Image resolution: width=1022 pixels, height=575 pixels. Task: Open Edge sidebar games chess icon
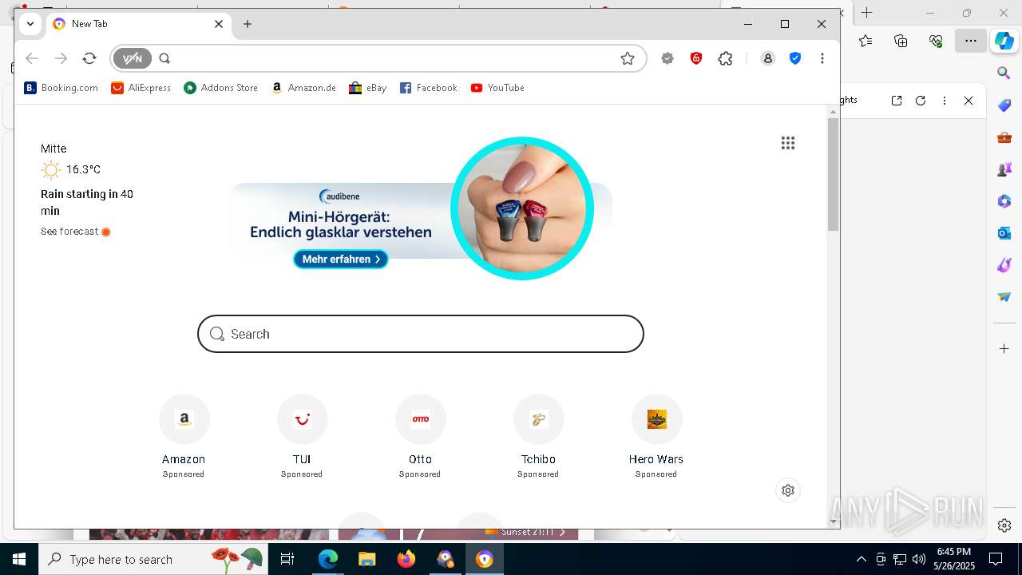[x=1004, y=169]
